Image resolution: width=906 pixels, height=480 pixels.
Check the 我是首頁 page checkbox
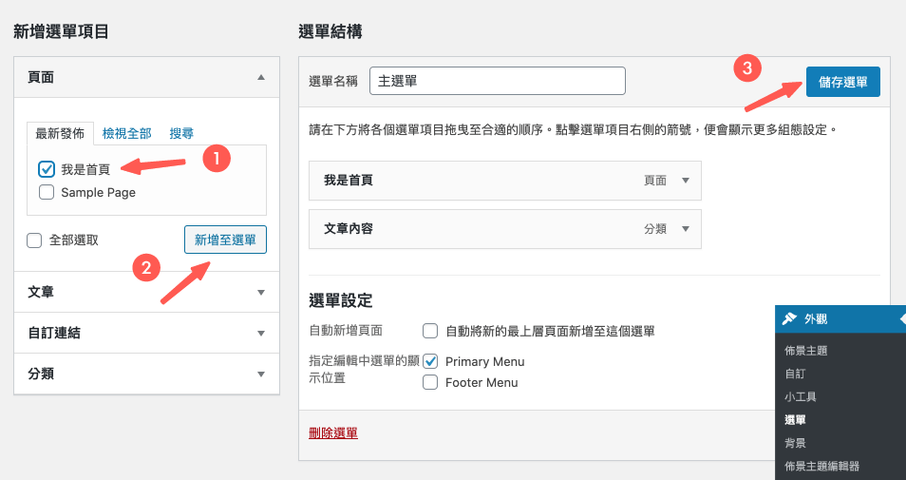point(47,169)
